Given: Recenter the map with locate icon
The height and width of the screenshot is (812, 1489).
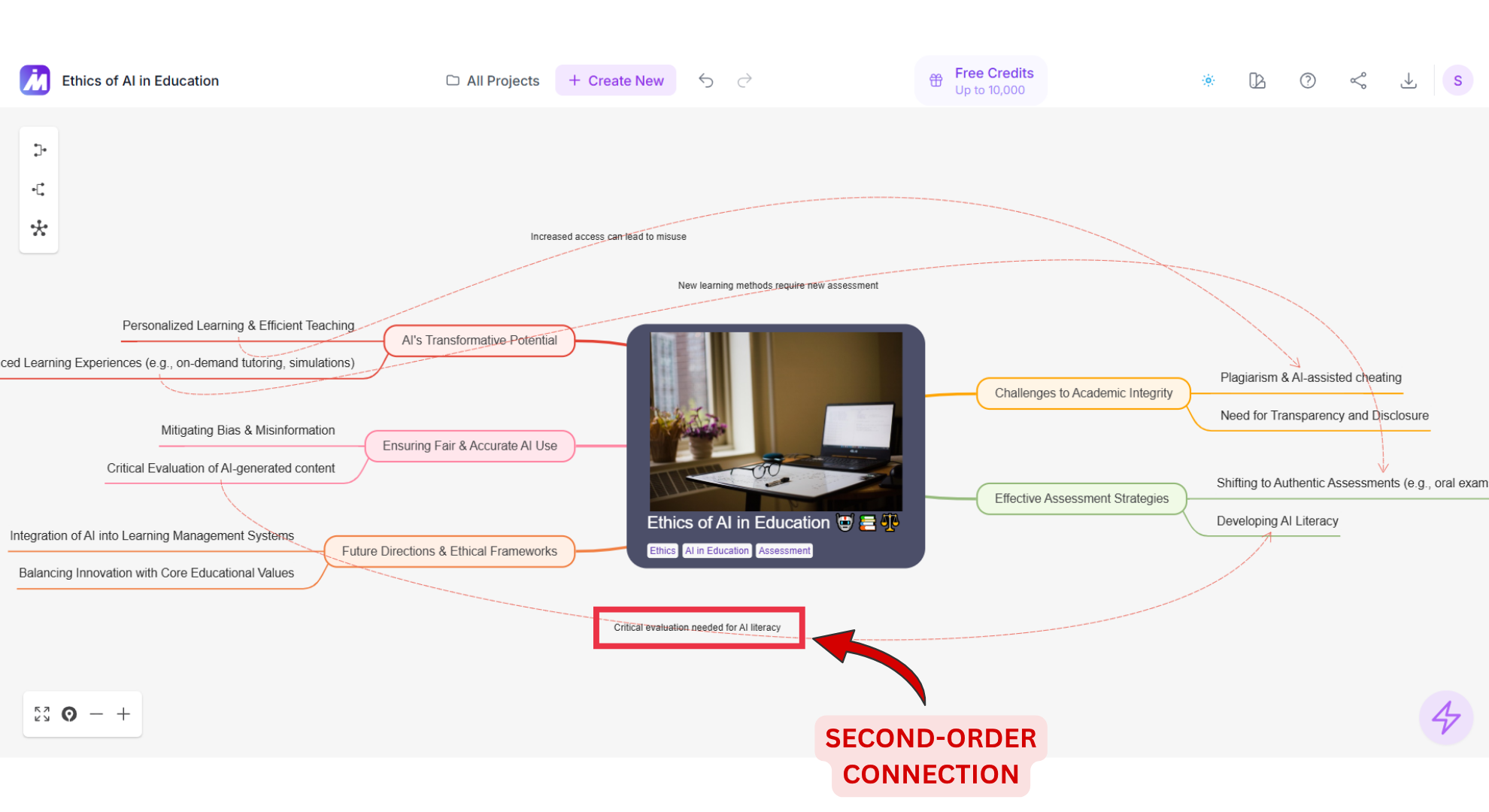Looking at the screenshot, I should coord(69,714).
